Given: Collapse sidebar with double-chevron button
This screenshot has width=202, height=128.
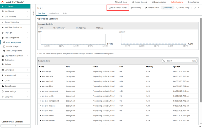Looking at the screenshot, I should pyautogui.click(x=15, y=126).
